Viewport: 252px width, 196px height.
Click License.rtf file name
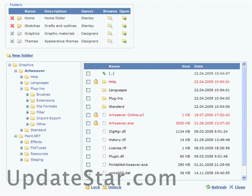pyautogui.click(x=118, y=148)
